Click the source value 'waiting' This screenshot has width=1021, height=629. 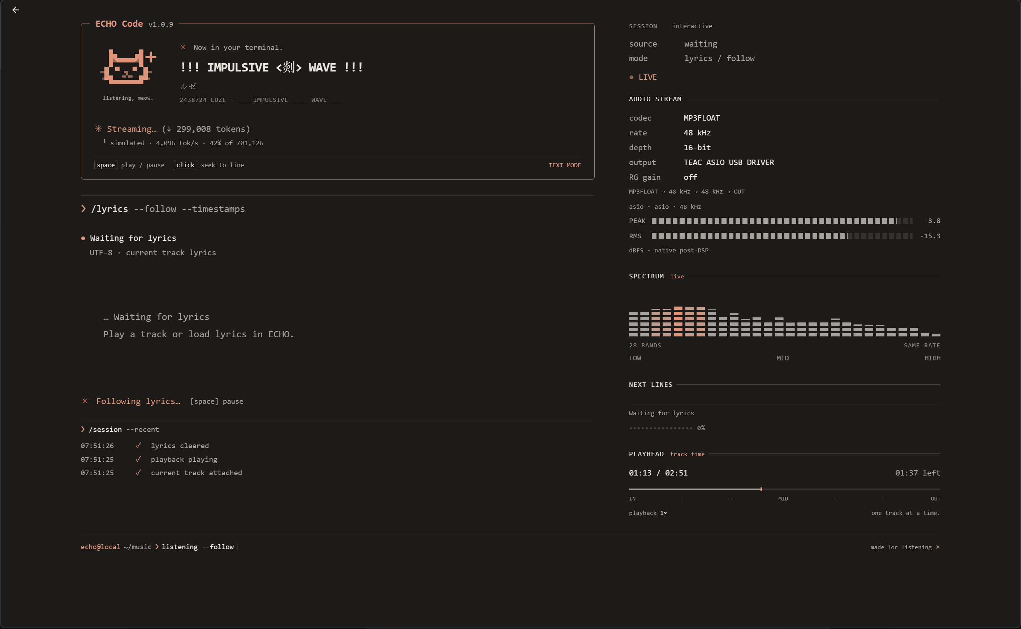pos(701,44)
